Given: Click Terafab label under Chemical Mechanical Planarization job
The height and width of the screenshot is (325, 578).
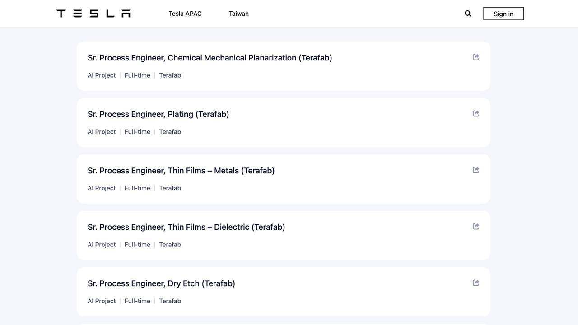Looking at the screenshot, I should pos(170,75).
